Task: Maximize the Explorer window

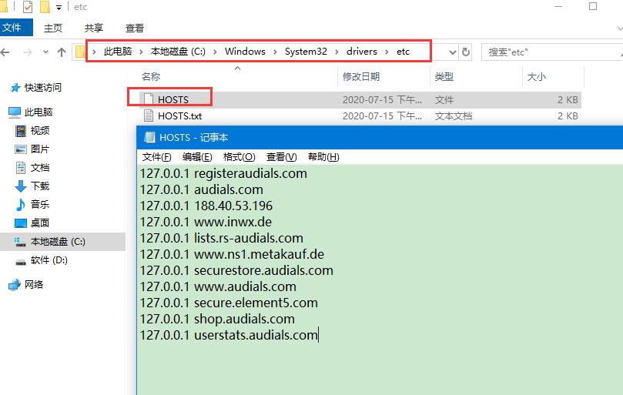Action: point(593,6)
